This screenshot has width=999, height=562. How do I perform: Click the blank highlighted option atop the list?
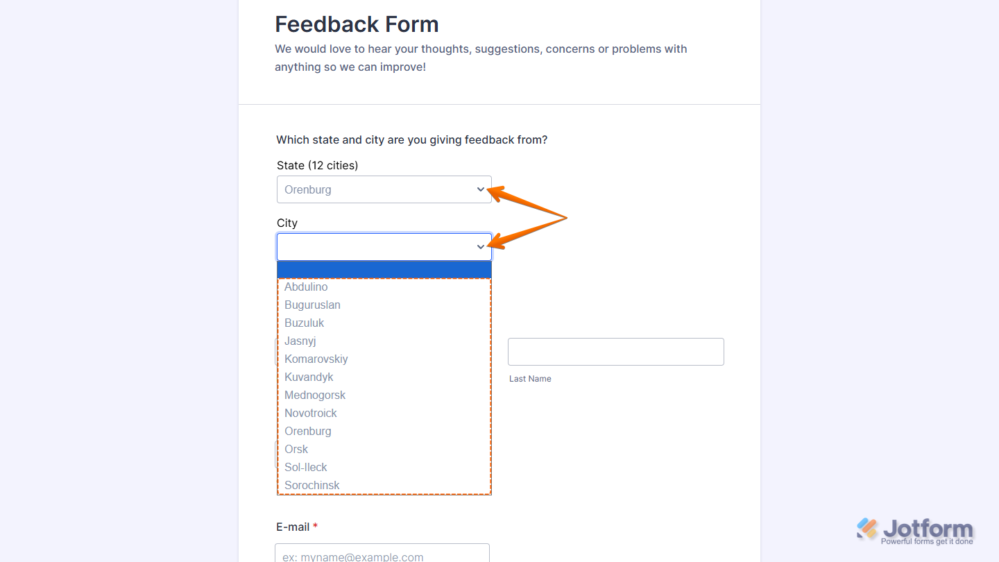tap(384, 269)
